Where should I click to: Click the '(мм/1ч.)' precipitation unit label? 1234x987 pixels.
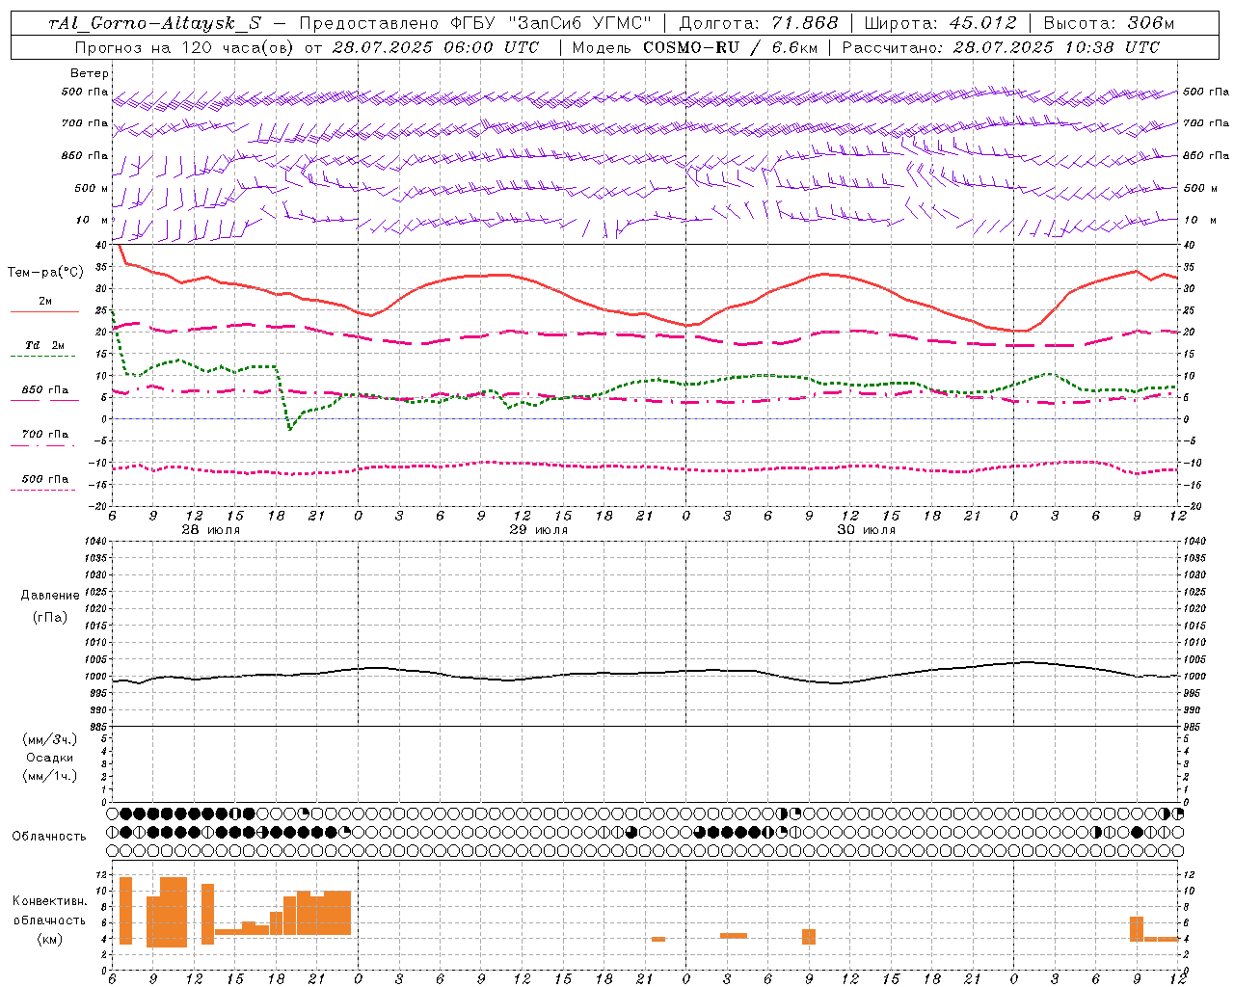50,776
